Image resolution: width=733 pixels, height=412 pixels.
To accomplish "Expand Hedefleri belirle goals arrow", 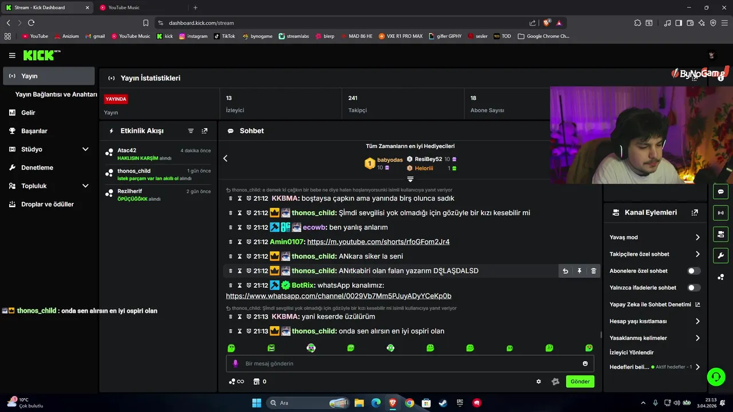I will point(697,367).
